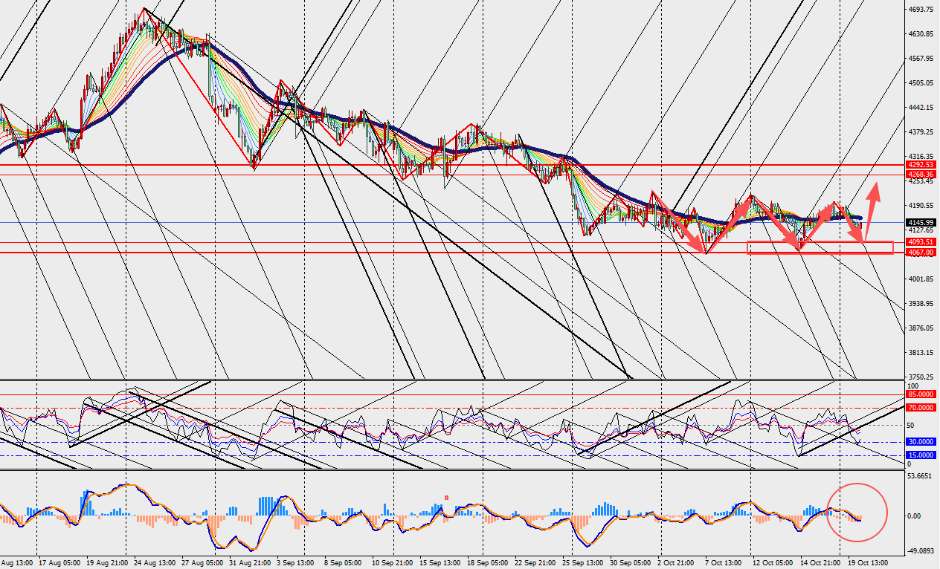The image size is (940, 569).
Task: Click the oscillator 70.0000 level tag
Action: click(921, 408)
